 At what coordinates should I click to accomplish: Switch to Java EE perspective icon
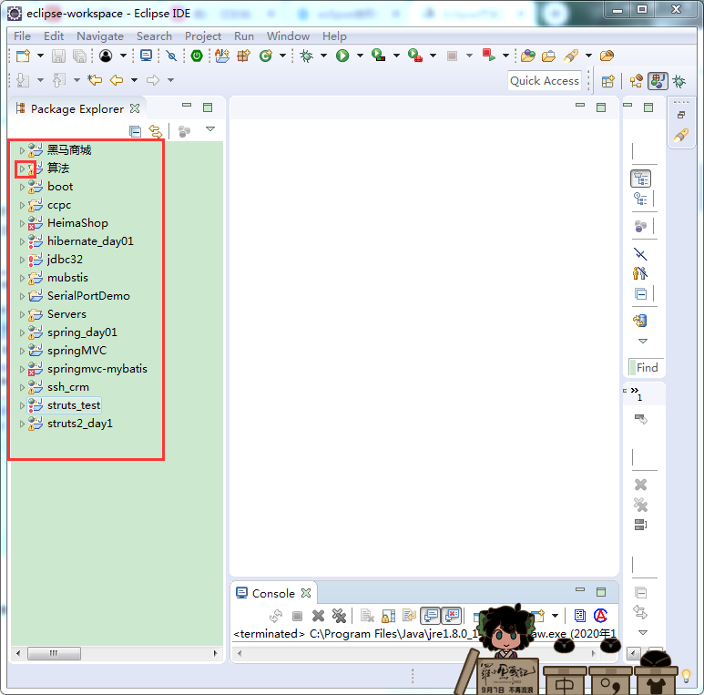coord(637,81)
